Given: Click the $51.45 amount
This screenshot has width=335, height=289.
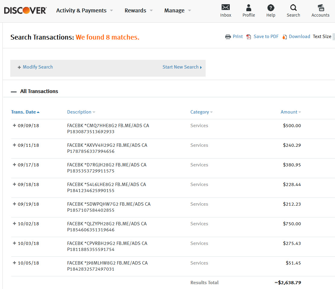Looking at the screenshot, I should pyautogui.click(x=293, y=263).
